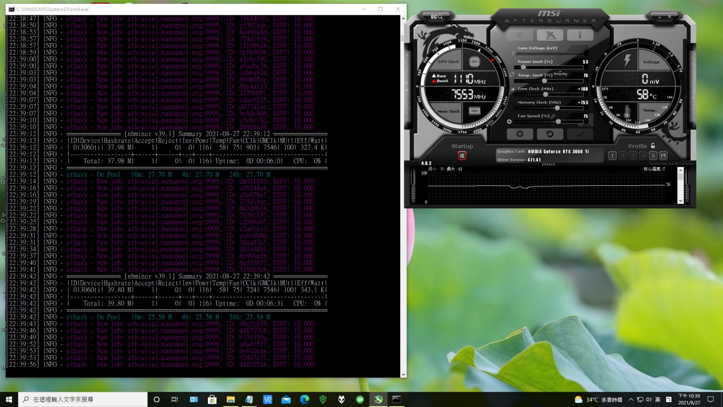This screenshot has width=723, height=407.
Task: Select Afterburner profile slot 1
Action: 612,156
